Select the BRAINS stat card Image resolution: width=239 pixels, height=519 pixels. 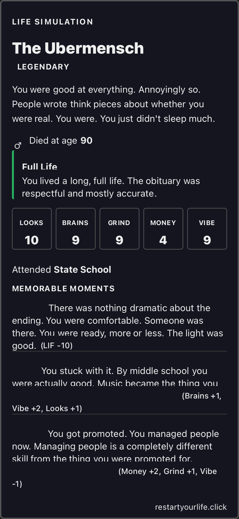coord(75,229)
